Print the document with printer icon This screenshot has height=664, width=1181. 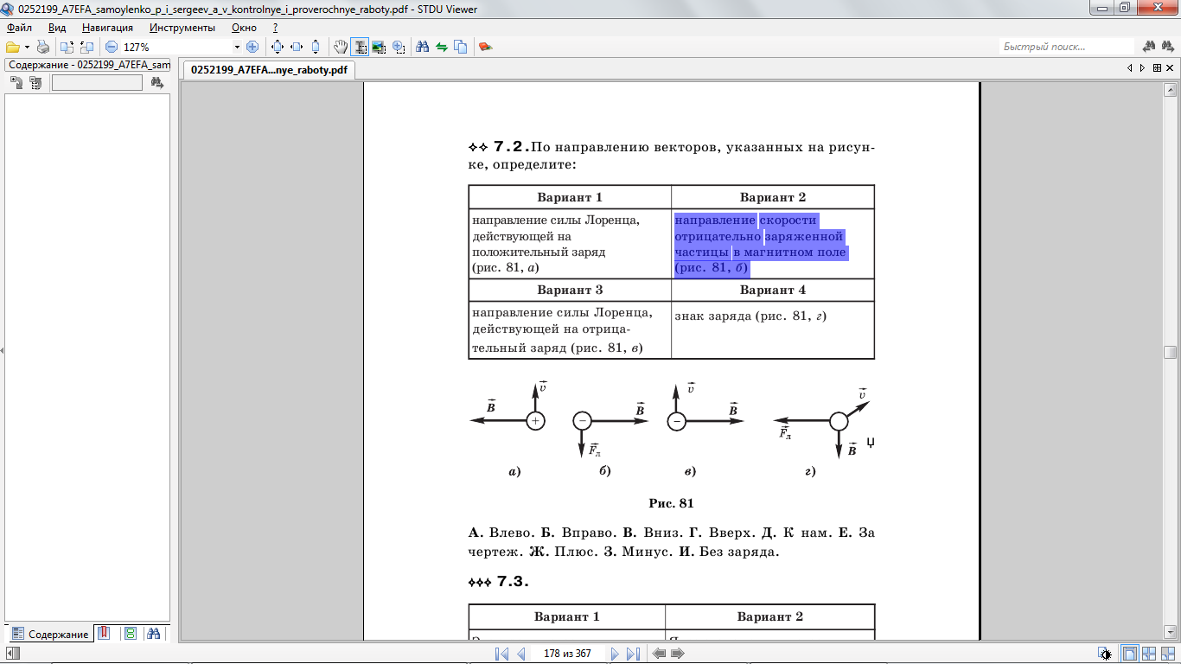[42, 47]
